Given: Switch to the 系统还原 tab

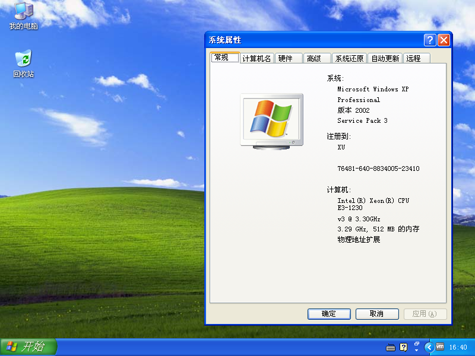Looking at the screenshot, I should (x=349, y=58).
